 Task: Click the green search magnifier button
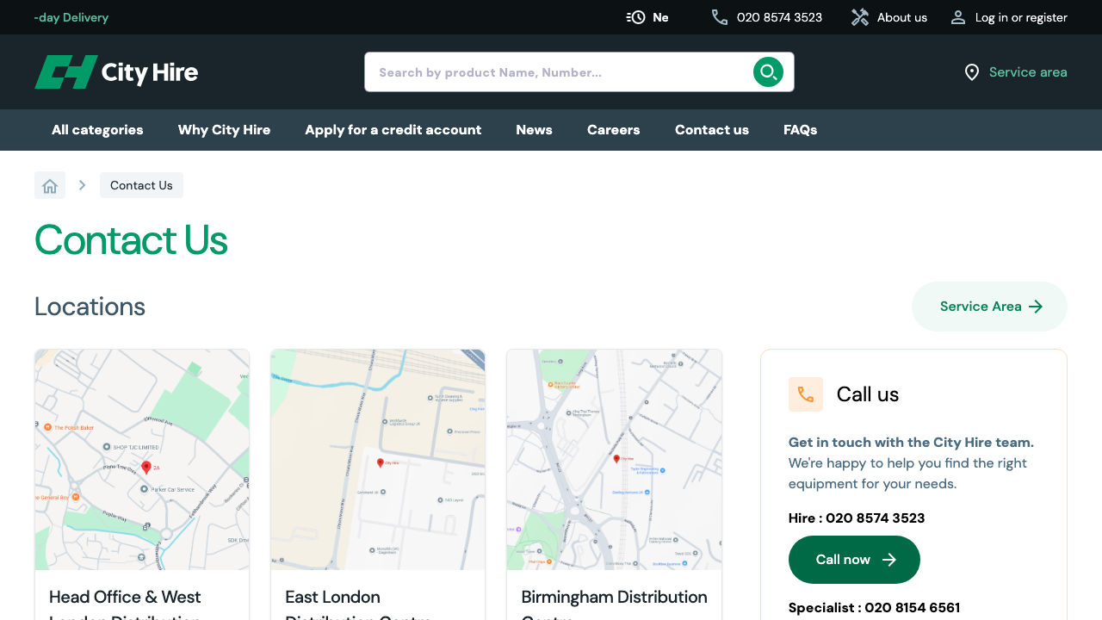(768, 72)
